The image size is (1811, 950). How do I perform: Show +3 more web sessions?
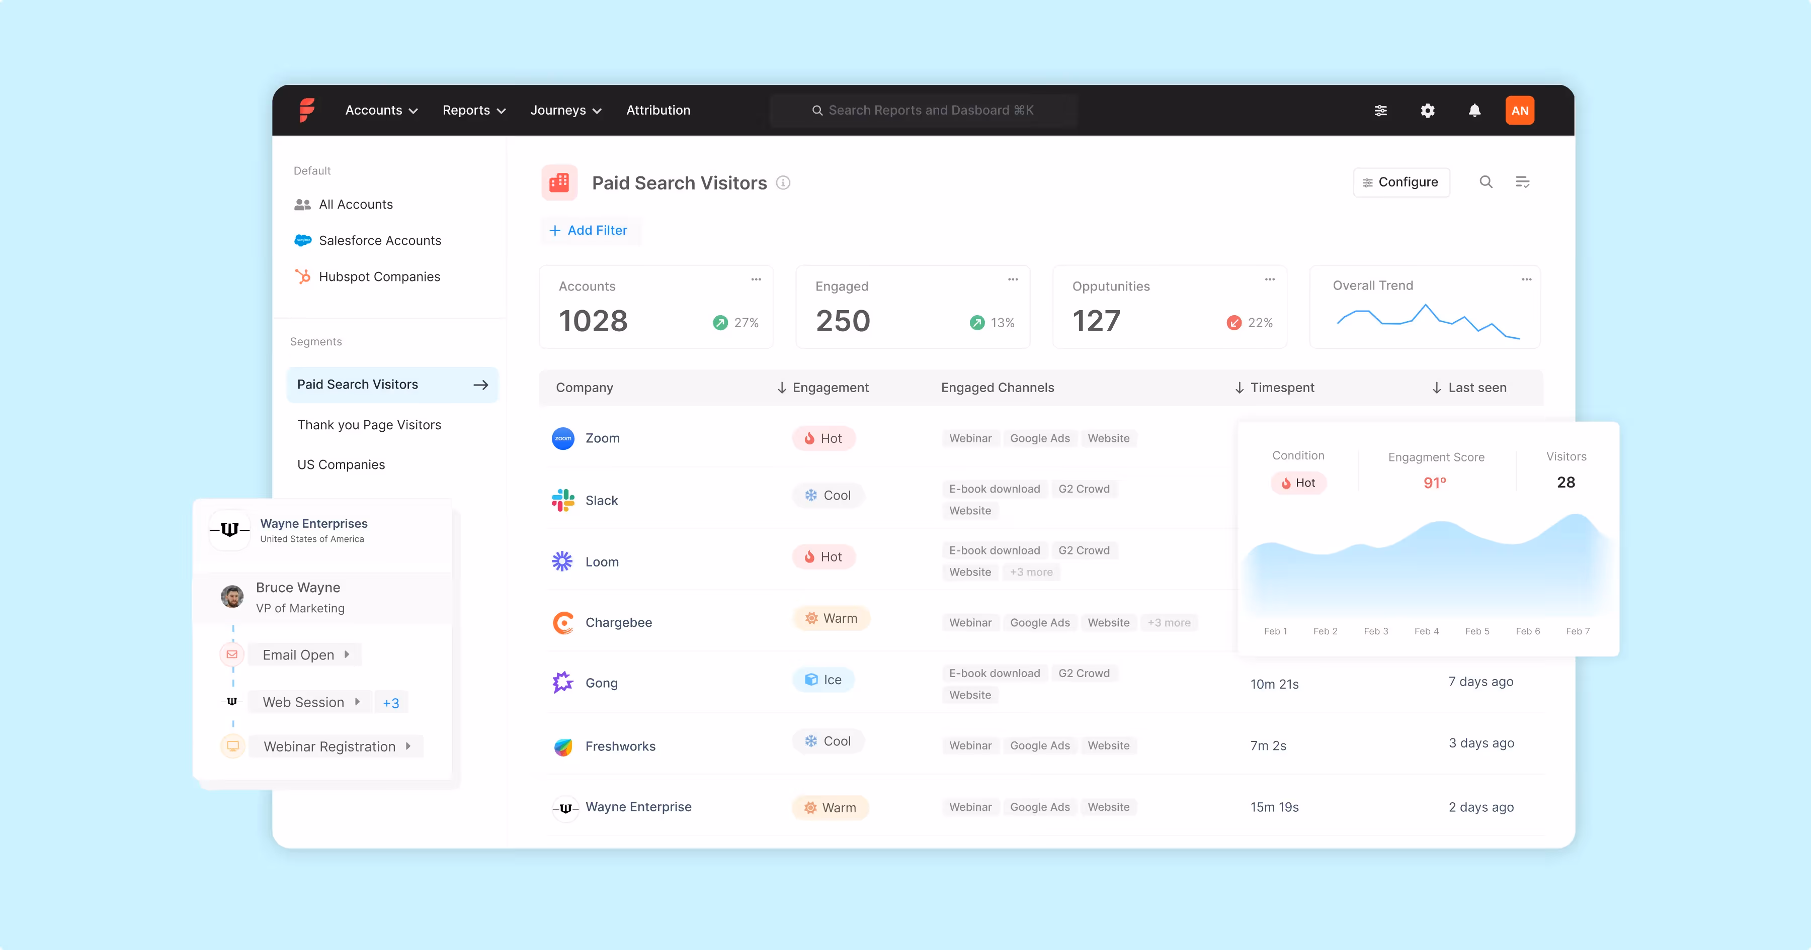pos(391,703)
